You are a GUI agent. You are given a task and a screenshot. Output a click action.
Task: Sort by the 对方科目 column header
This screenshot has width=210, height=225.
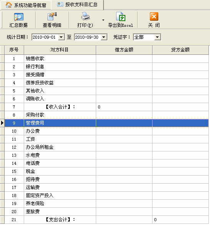point(60,50)
